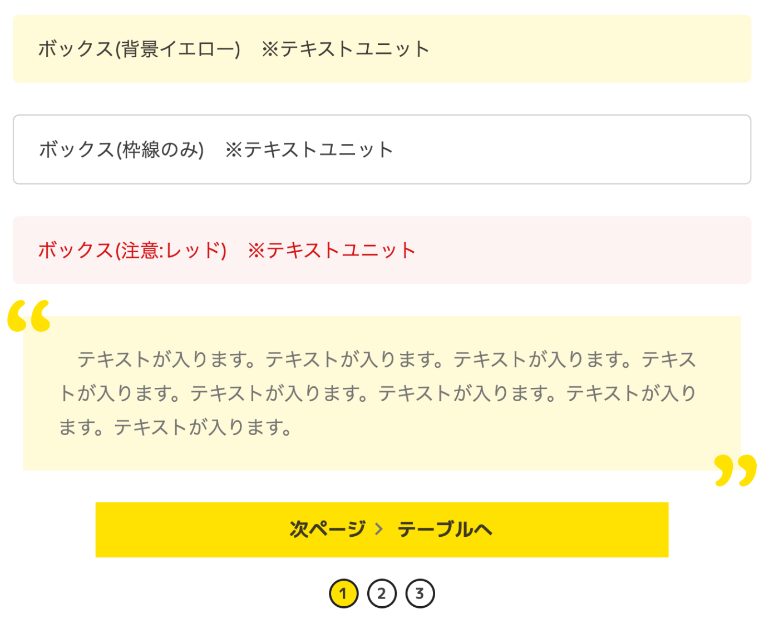The image size is (779, 624).
Task: Click the last line of the quote text
Action: 176,427
